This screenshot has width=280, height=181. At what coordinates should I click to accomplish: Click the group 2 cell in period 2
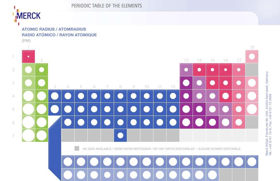click(42, 70)
